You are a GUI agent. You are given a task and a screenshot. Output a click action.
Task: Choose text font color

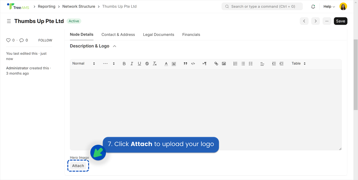pyautogui.click(x=166, y=63)
